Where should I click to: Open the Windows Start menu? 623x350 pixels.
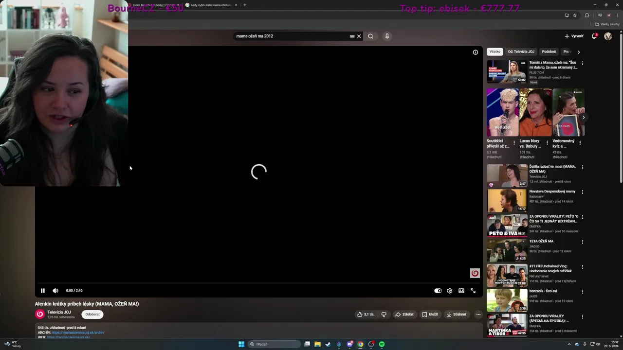241,344
